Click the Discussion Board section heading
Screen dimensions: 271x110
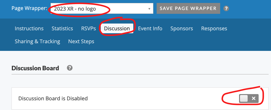coord(35,68)
